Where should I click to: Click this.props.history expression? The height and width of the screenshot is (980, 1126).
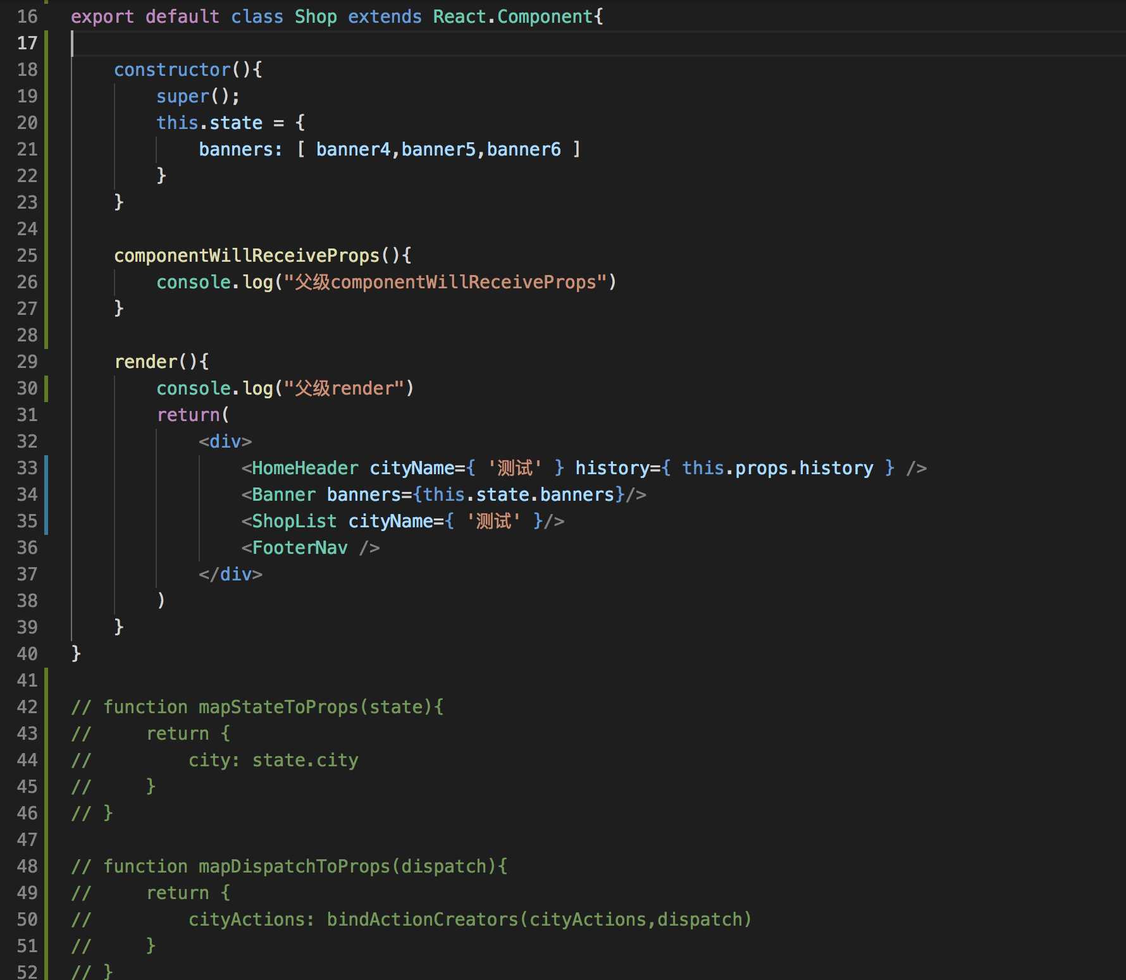(x=777, y=468)
